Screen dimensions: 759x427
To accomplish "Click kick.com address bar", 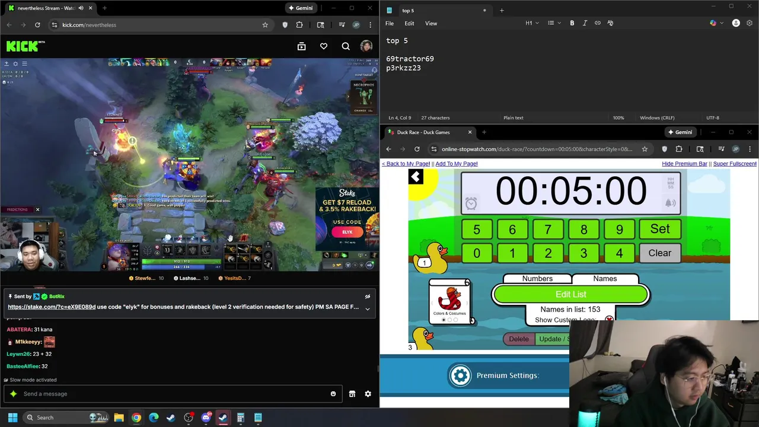I will [160, 25].
